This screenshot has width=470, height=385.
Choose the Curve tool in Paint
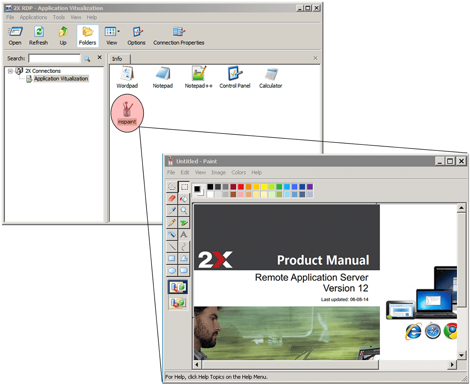coord(184,246)
